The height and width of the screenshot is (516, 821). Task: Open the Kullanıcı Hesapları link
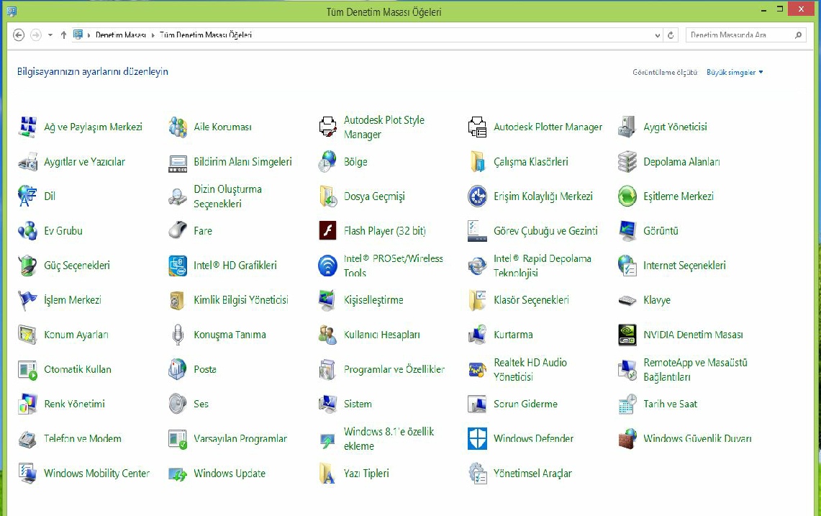coord(381,335)
